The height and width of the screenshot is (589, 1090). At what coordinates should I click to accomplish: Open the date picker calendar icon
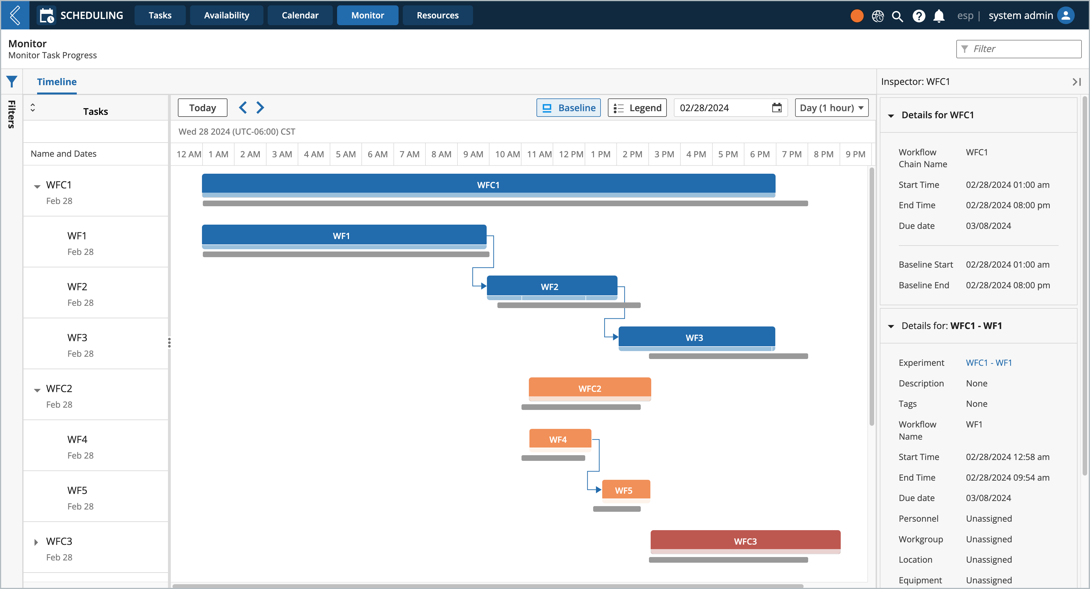tap(777, 108)
